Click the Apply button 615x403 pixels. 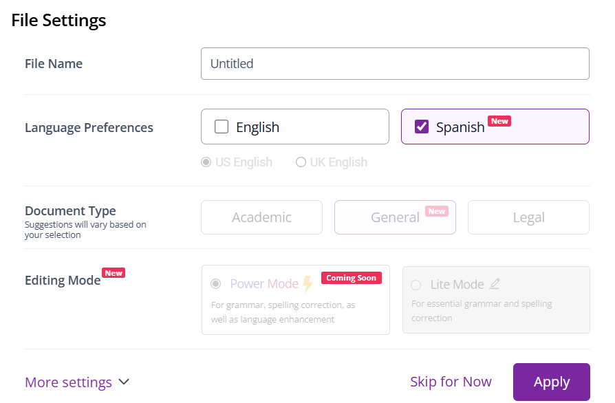(552, 382)
